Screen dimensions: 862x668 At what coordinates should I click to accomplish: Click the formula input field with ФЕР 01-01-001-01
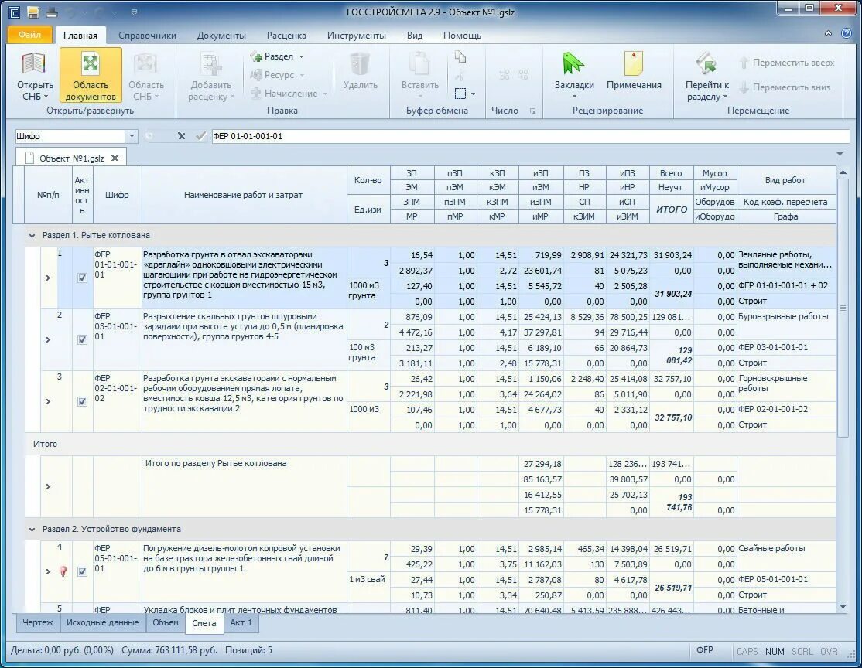[531, 136]
